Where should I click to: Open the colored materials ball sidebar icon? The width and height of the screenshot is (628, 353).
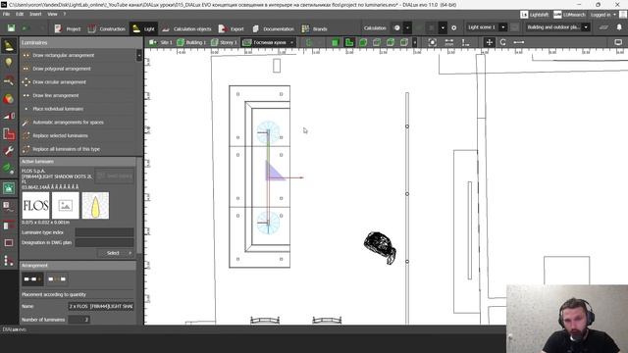(x=9, y=99)
